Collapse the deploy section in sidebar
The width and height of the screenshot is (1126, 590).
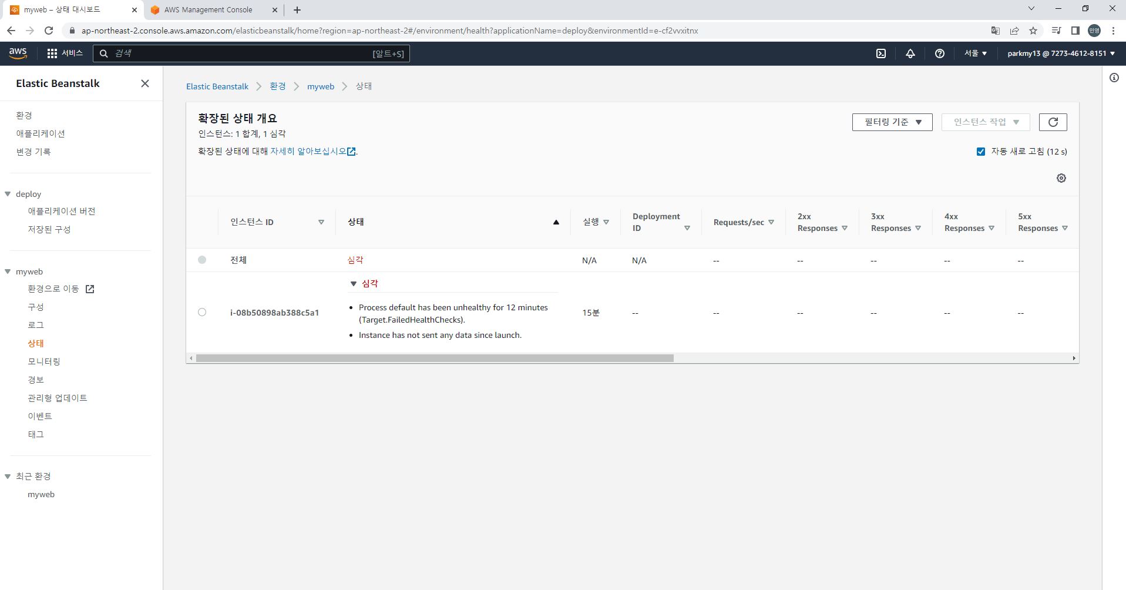[8, 194]
